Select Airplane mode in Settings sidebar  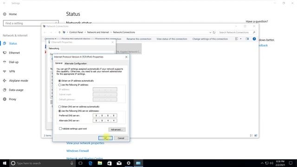pos(19,81)
